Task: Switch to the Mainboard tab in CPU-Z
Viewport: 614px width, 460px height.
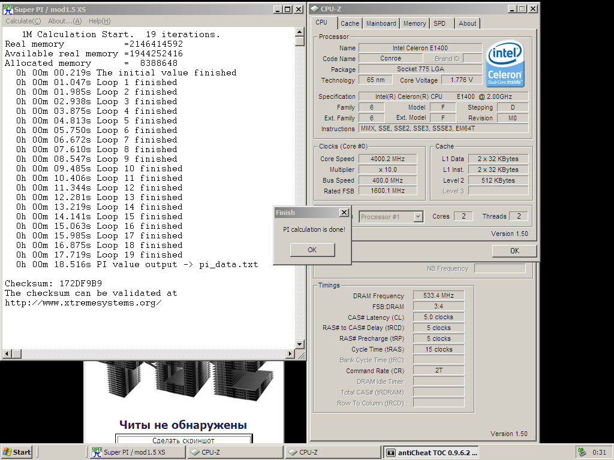Action: click(381, 23)
